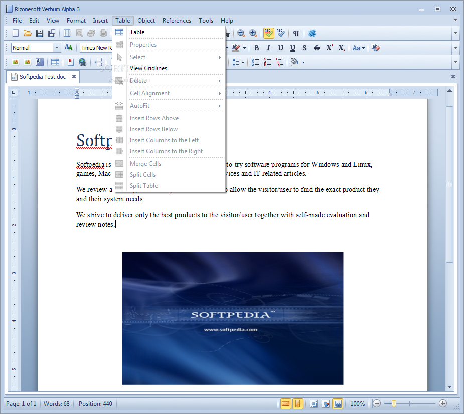Apply numbered list
The height and width of the screenshot is (414, 464).
click(267, 62)
